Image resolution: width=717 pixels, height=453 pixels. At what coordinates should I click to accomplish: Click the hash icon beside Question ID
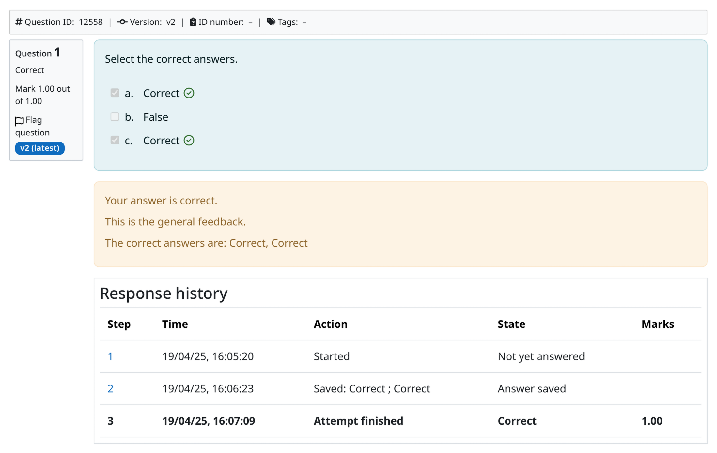(x=19, y=22)
